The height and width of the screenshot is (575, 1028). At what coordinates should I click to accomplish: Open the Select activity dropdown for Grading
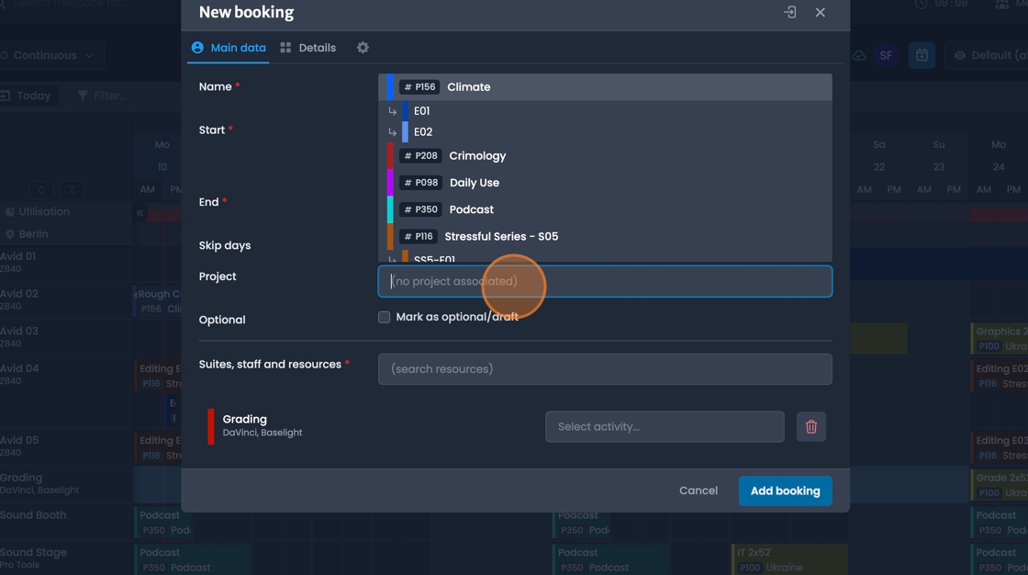pos(665,426)
